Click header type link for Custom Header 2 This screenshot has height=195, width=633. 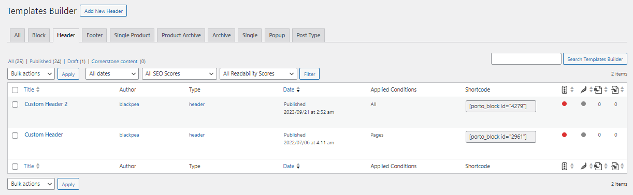197,104
